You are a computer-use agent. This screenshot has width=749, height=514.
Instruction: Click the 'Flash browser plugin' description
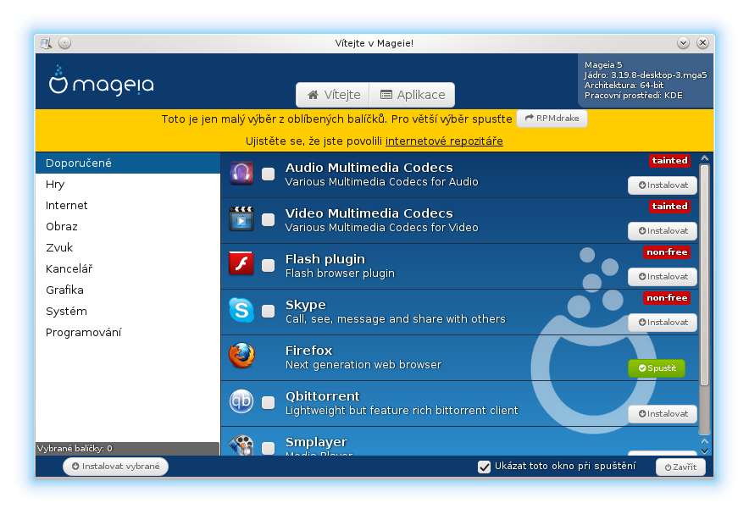pos(340,274)
